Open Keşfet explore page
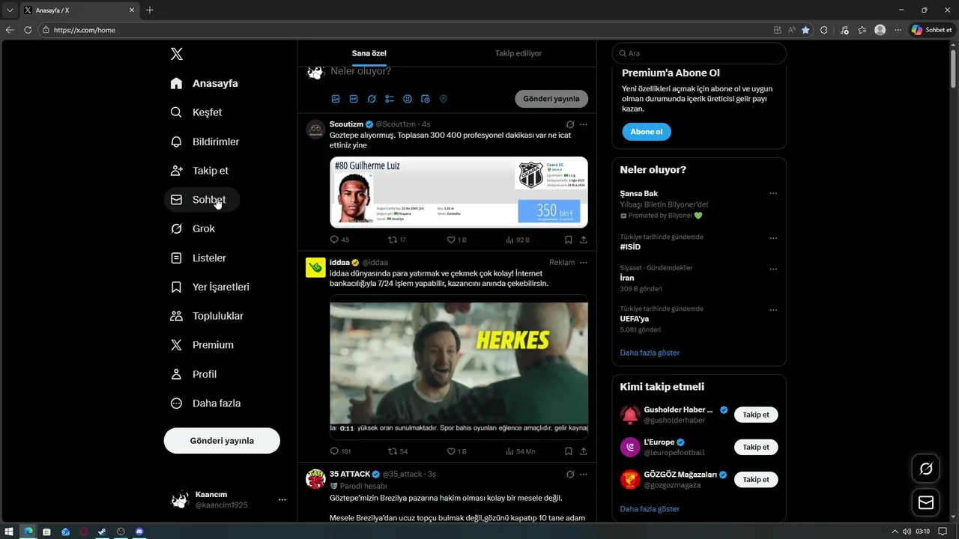Screen dimensions: 959x539 tap(196, 112)
